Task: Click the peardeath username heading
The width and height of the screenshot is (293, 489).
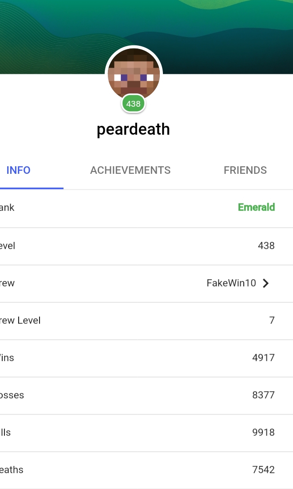Action: pos(133,129)
